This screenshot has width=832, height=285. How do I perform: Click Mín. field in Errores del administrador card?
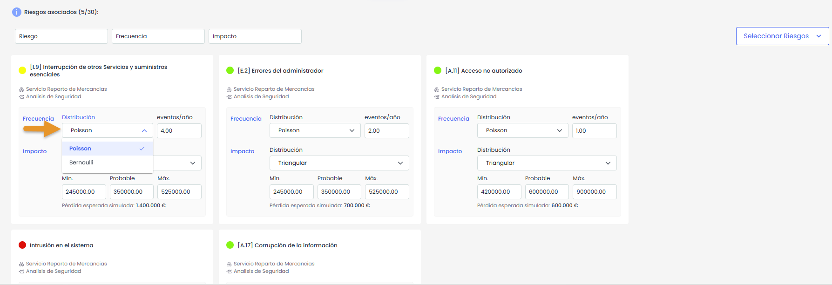[291, 192]
